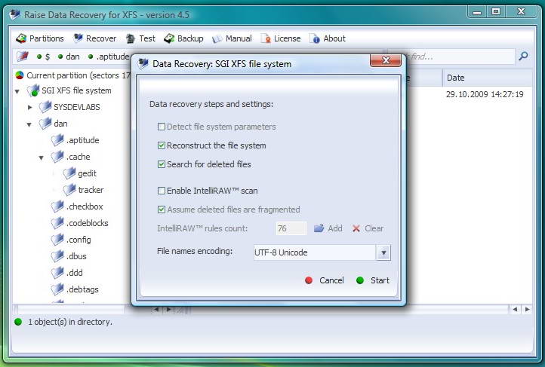Click the .aptitude folder icon in tree
545x367 pixels.
point(57,140)
